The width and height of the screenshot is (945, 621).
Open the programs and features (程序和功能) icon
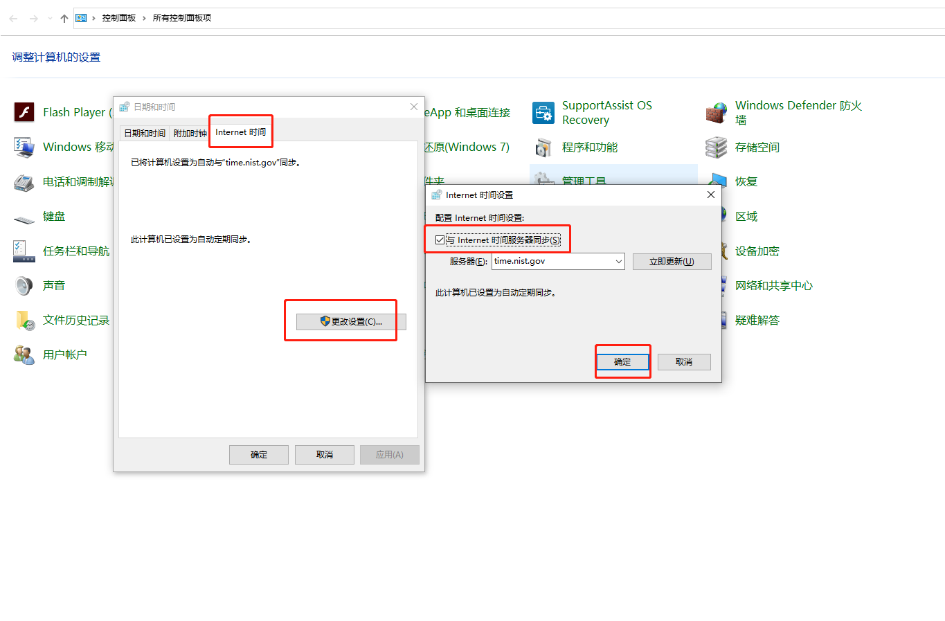coord(543,147)
